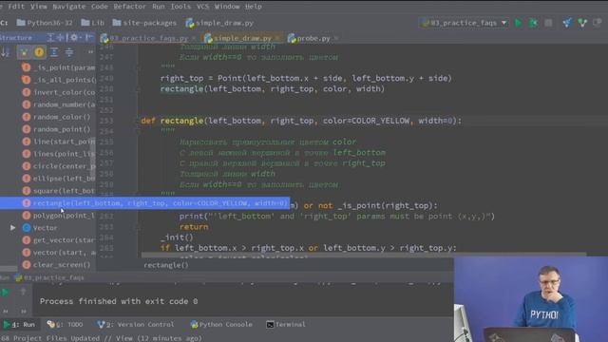The height and width of the screenshot is (342, 608).
Task: Open the View menu
Action: click(38, 7)
